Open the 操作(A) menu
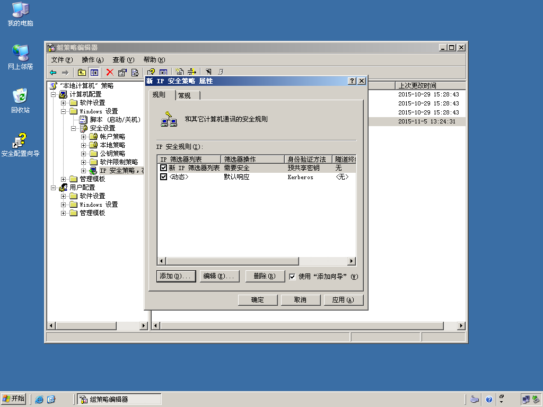This screenshot has height=407, width=543. click(92, 60)
